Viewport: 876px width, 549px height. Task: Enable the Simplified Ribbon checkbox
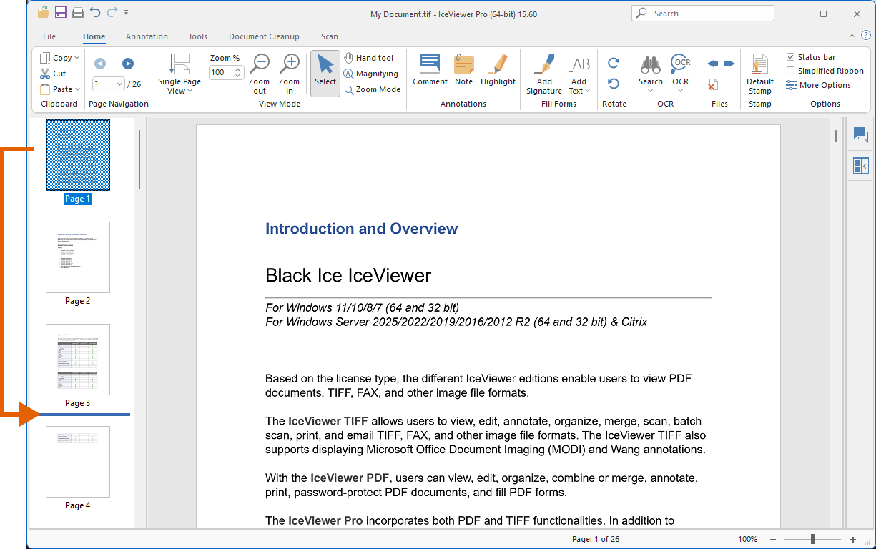tap(790, 71)
